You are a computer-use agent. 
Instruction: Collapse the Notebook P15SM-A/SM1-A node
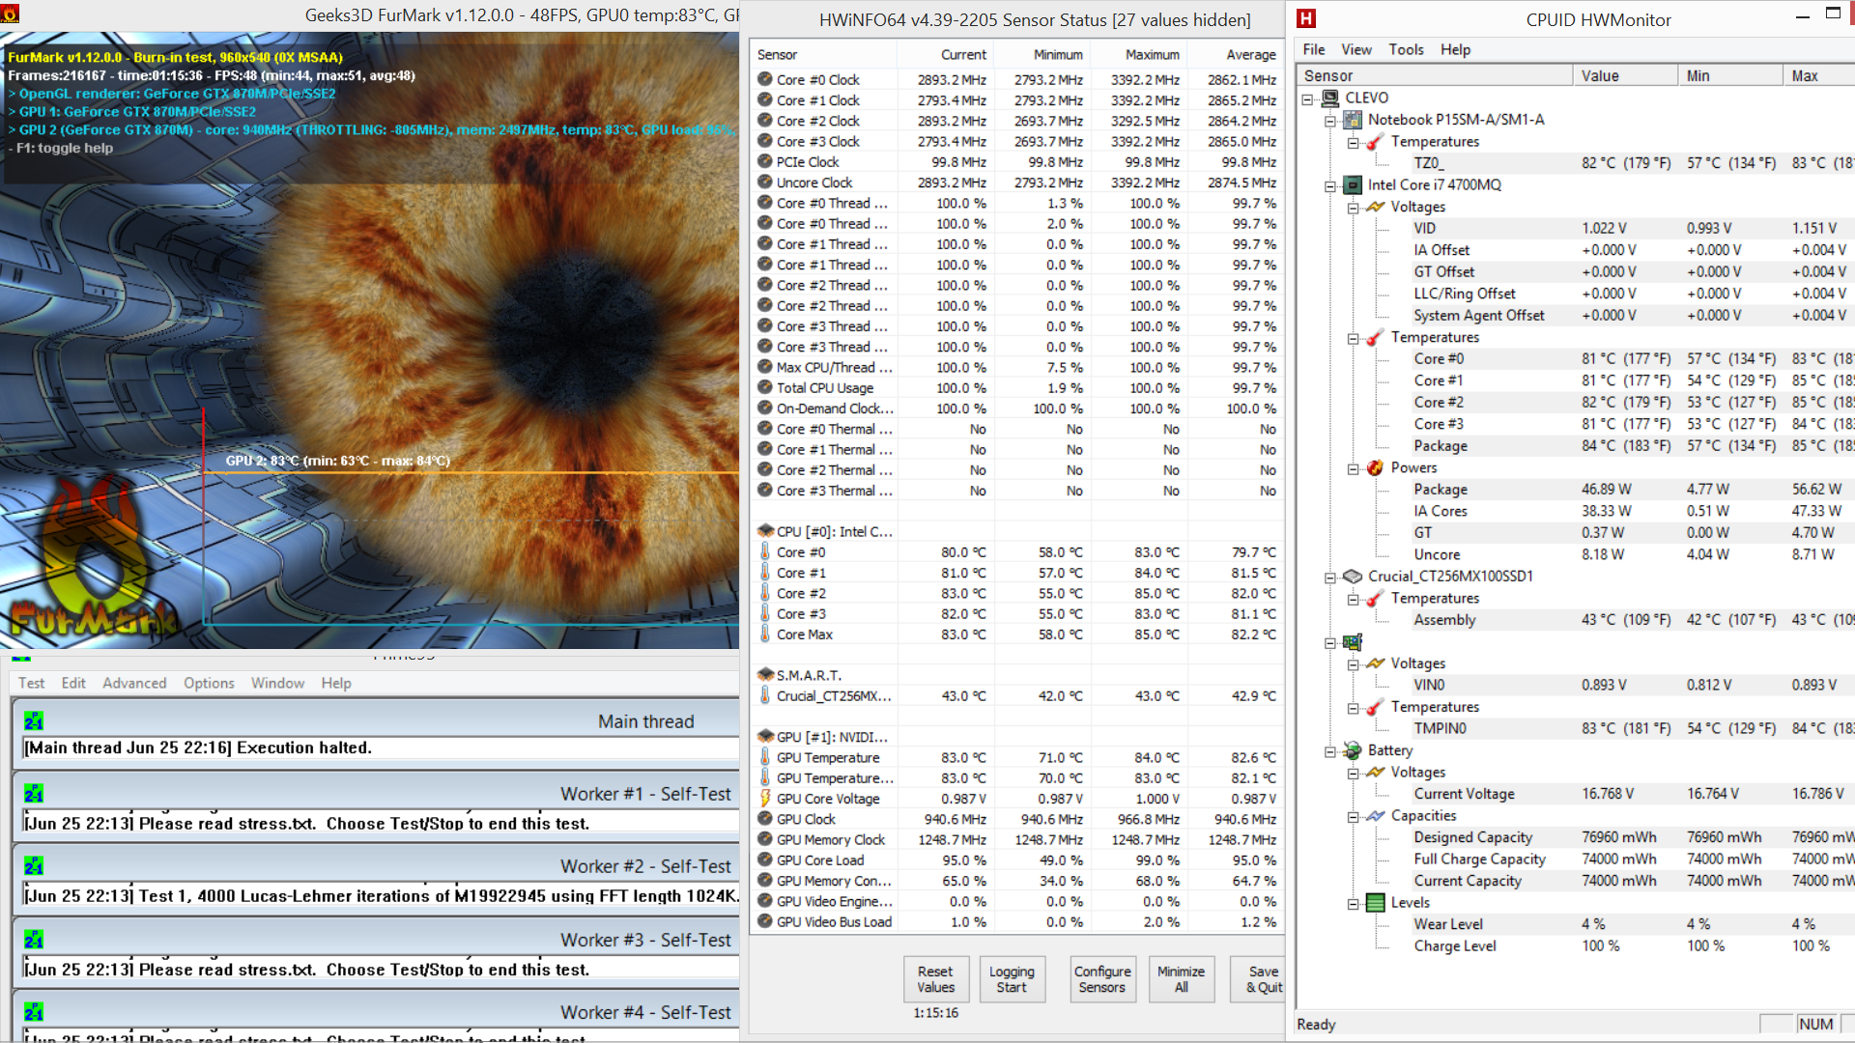[1330, 121]
